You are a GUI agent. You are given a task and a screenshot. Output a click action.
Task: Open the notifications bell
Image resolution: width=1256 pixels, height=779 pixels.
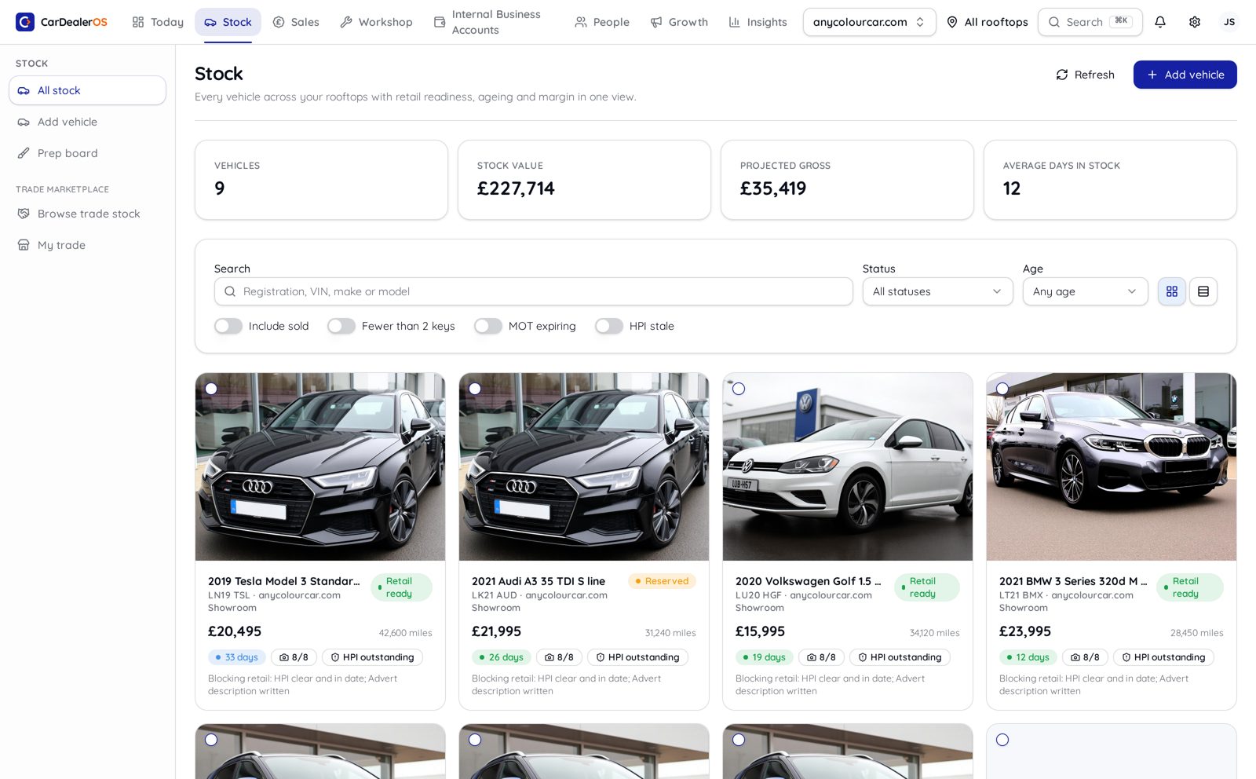(x=1160, y=22)
